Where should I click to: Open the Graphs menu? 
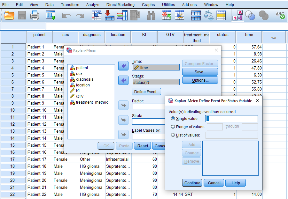pos(148,4)
